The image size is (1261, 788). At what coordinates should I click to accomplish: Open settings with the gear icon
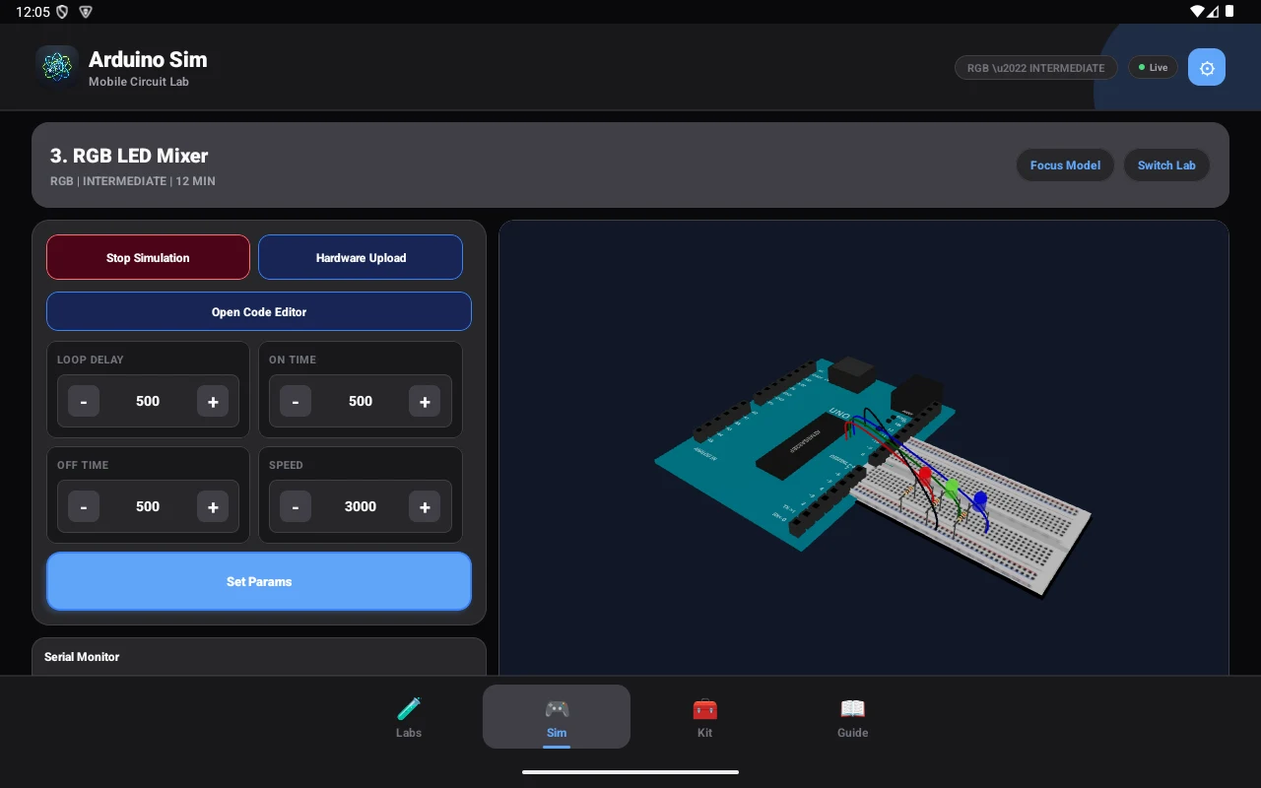[x=1207, y=67]
